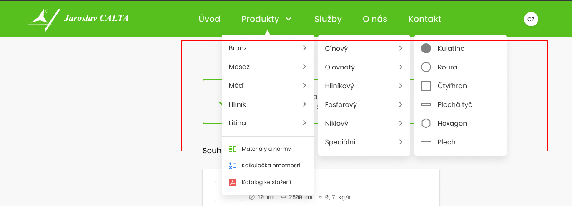Collapse the Produkty dropdown chevron
The height and width of the screenshot is (206, 572).
point(289,19)
